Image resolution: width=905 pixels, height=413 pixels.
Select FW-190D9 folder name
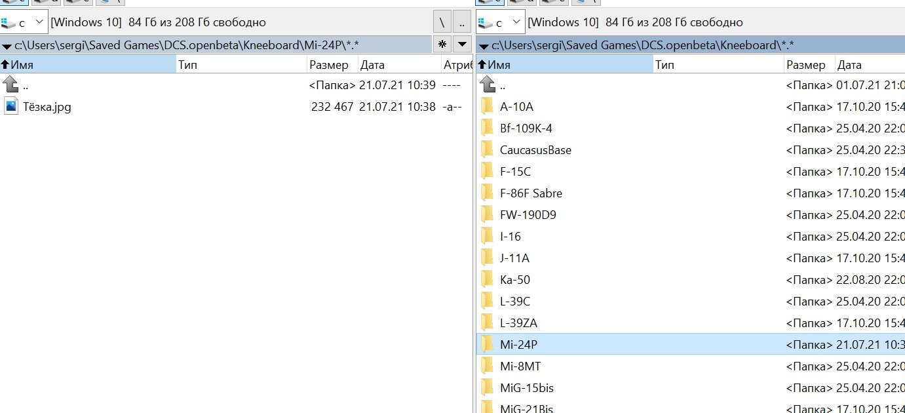(528, 214)
